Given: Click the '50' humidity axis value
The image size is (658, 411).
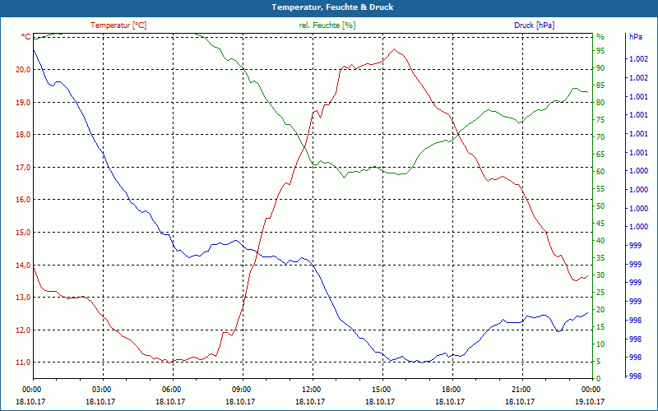Looking at the screenshot, I should tap(600, 206).
